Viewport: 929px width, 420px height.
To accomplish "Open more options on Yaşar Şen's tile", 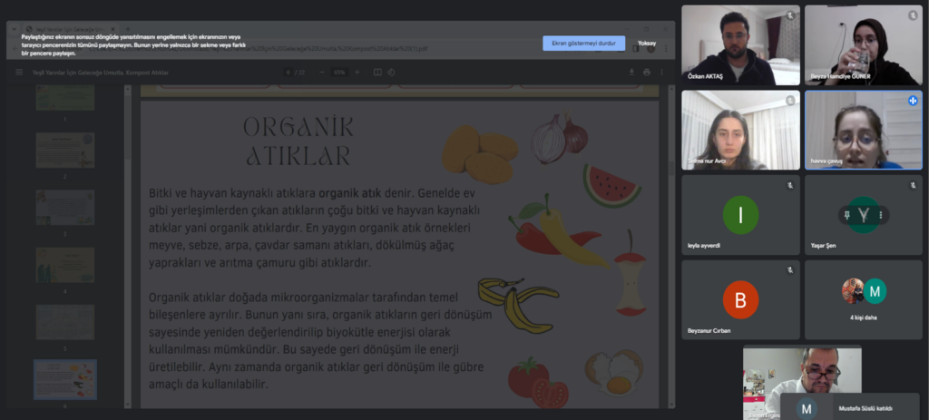I will [880, 215].
